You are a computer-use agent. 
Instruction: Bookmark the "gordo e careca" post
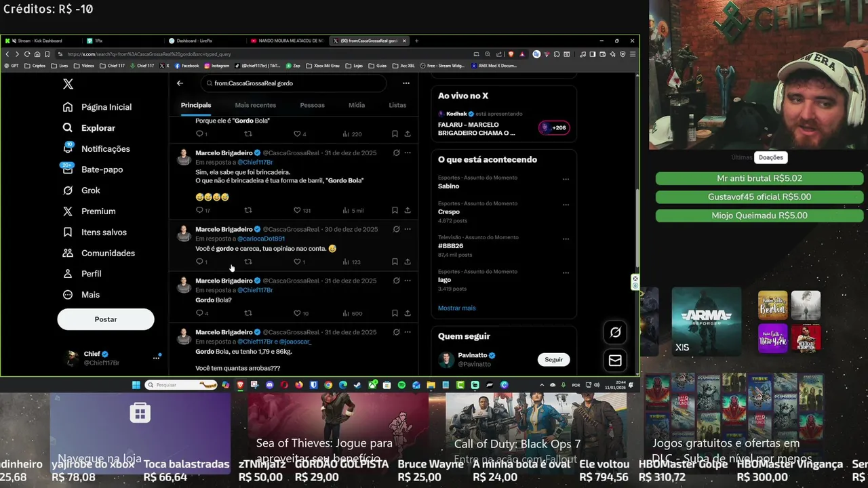[x=395, y=262]
